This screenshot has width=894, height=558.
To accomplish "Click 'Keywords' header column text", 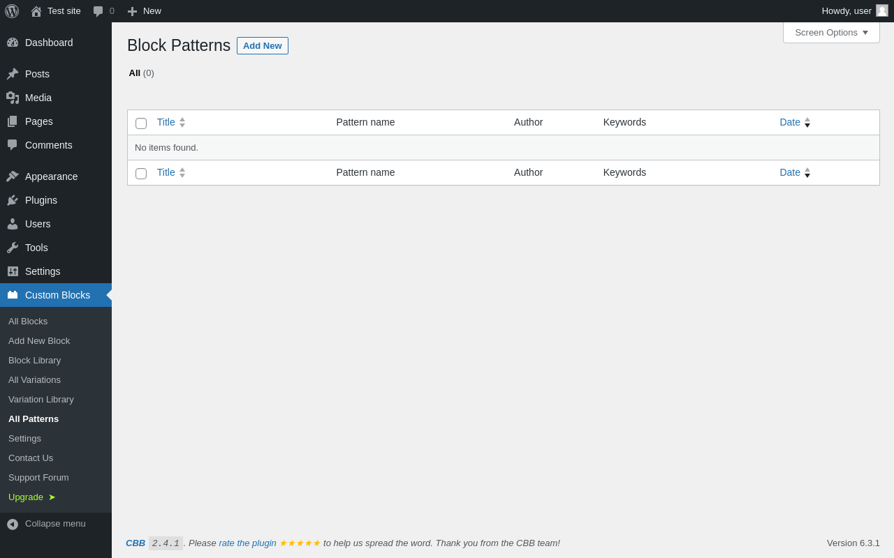I will (x=624, y=122).
